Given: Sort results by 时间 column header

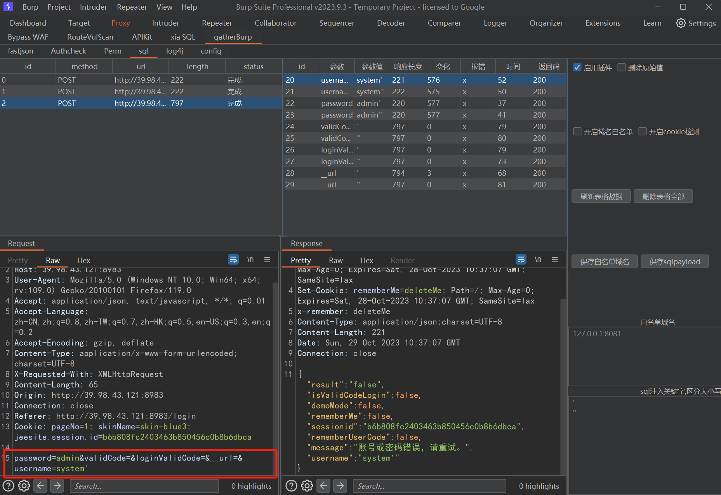Looking at the screenshot, I should click(513, 66).
